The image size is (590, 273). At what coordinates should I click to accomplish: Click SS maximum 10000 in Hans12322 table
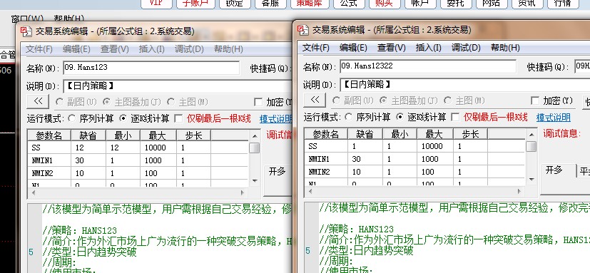click(432, 146)
